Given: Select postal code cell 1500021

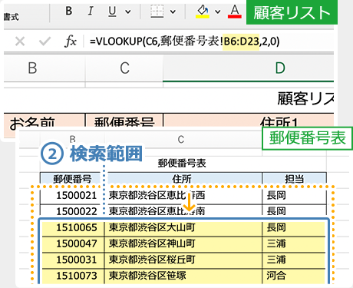Looking at the screenshot, I should (72, 196).
